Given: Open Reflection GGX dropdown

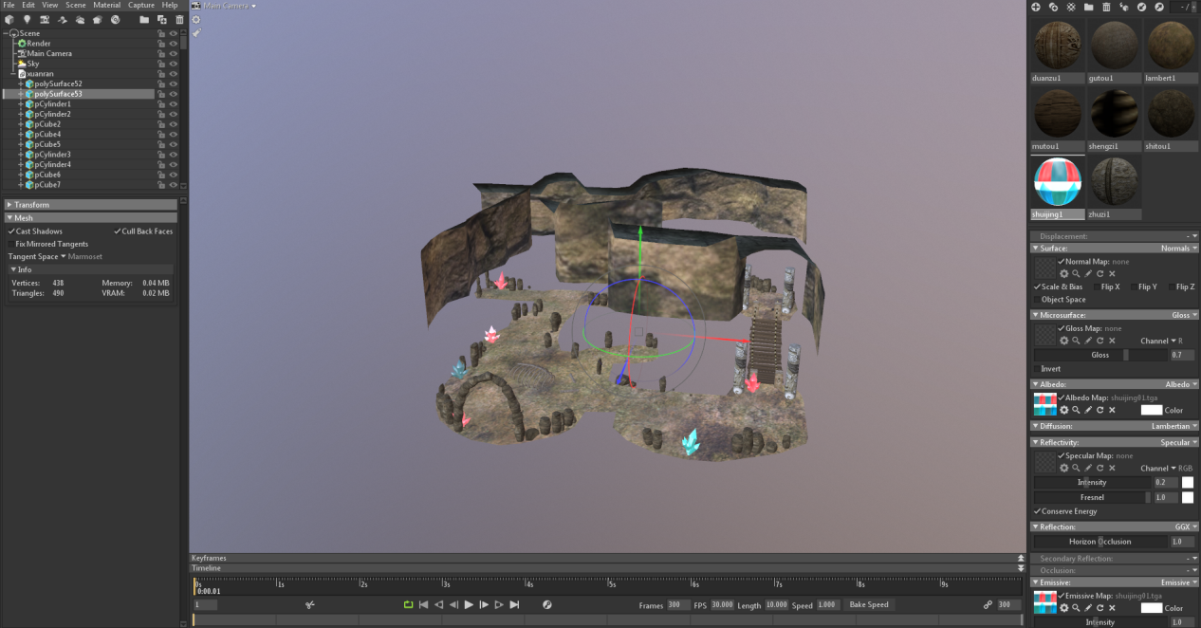Looking at the screenshot, I should [1186, 526].
